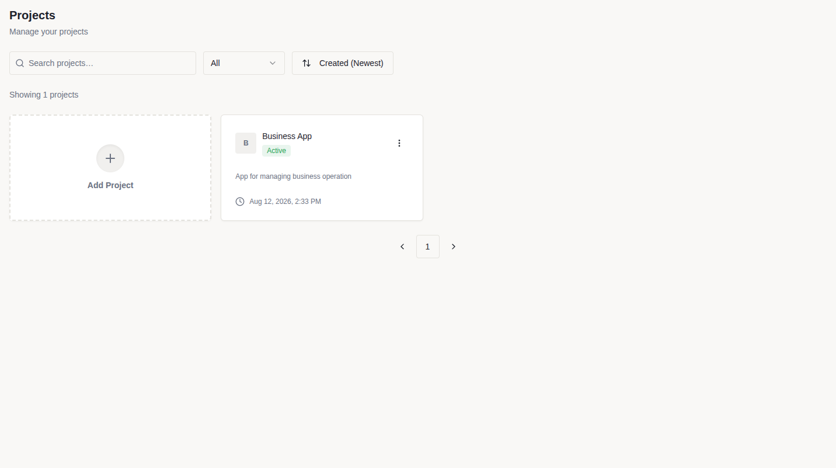Image resolution: width=836 pixels, height=468 pixels.
Task: Click the 'Manage your projects' subtitle
Action: (48, 32)
